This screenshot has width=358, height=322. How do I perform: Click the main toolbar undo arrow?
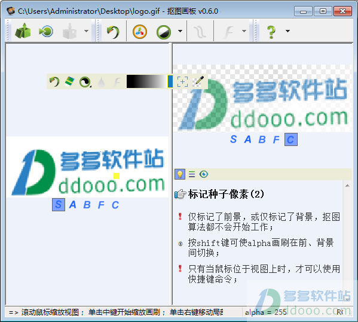point(113,32)
